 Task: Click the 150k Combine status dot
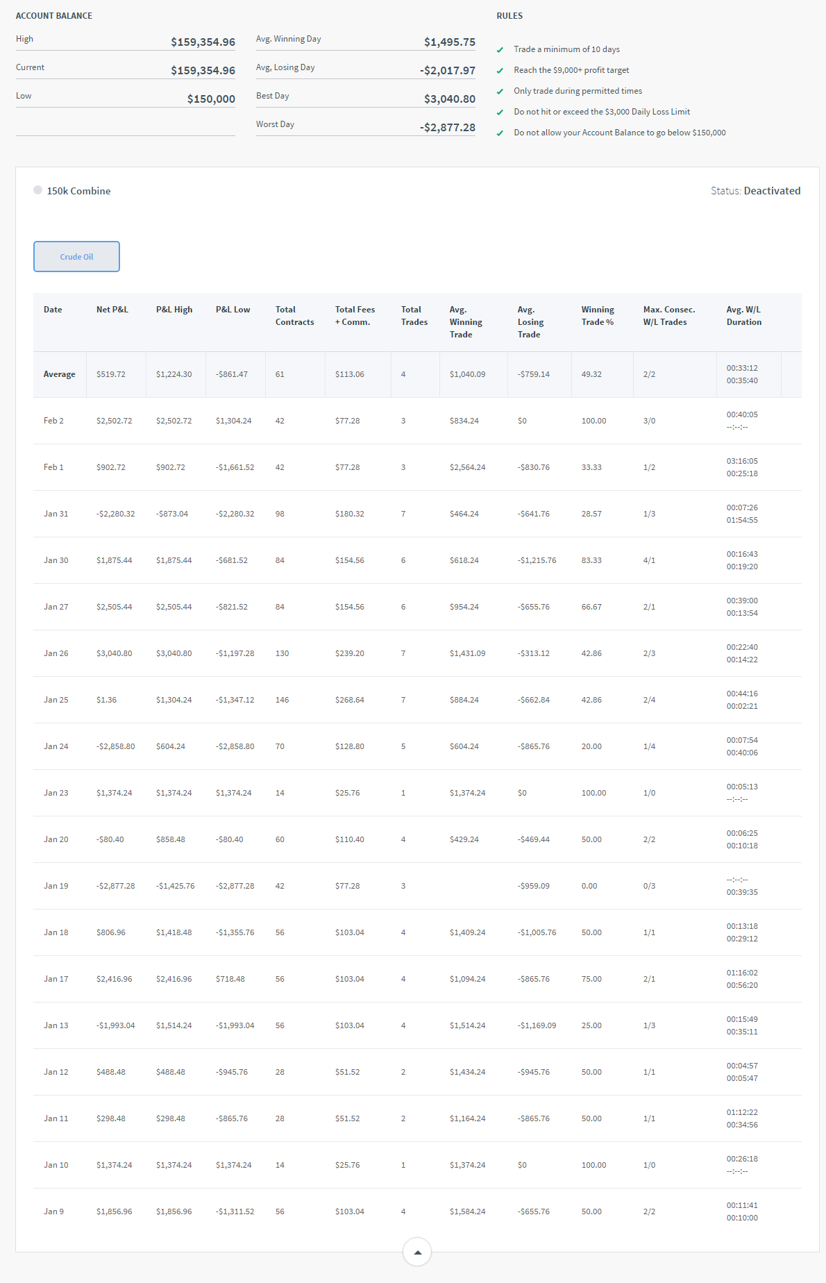pos(37,190)
